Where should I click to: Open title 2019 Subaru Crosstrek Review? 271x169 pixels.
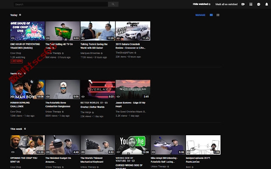click(130, 46)
